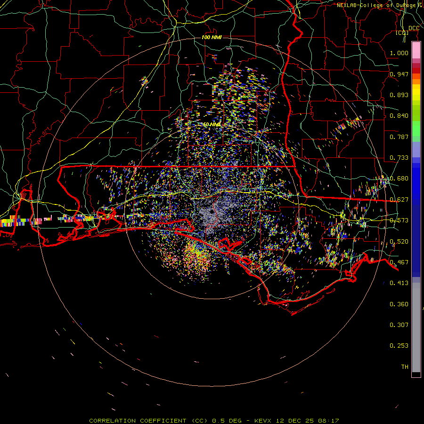Select the 0.307 scale value
Screen dimensions: 424x424
point(399,325)
